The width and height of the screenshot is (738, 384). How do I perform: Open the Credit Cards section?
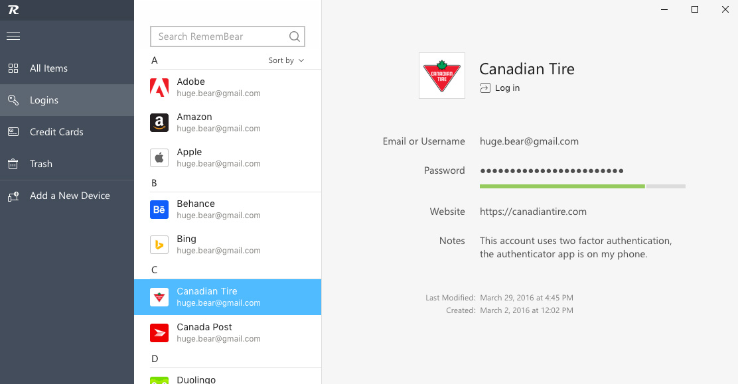pos(56,132)
